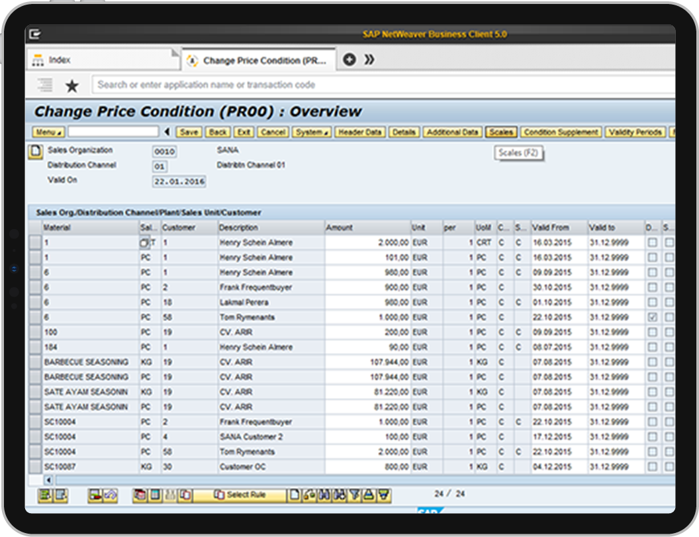Collapse the command field with the left arrow

[167, 132]
